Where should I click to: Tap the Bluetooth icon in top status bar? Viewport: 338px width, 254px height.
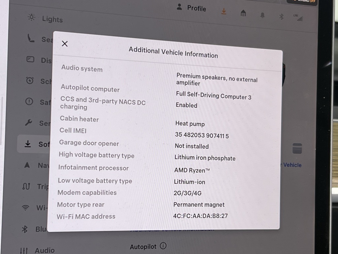coord(281,17)
